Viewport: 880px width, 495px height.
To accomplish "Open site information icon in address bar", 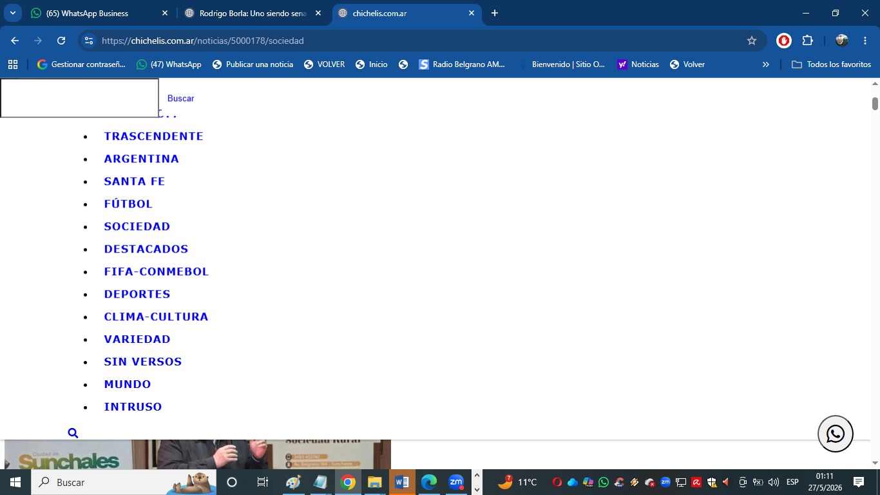I will coord(89,41).
